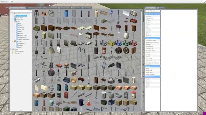The width and height of the screenshot is (206, 115).
Task: Select Garry's Mod spawnlist
Action: click(x=20, y=19)
